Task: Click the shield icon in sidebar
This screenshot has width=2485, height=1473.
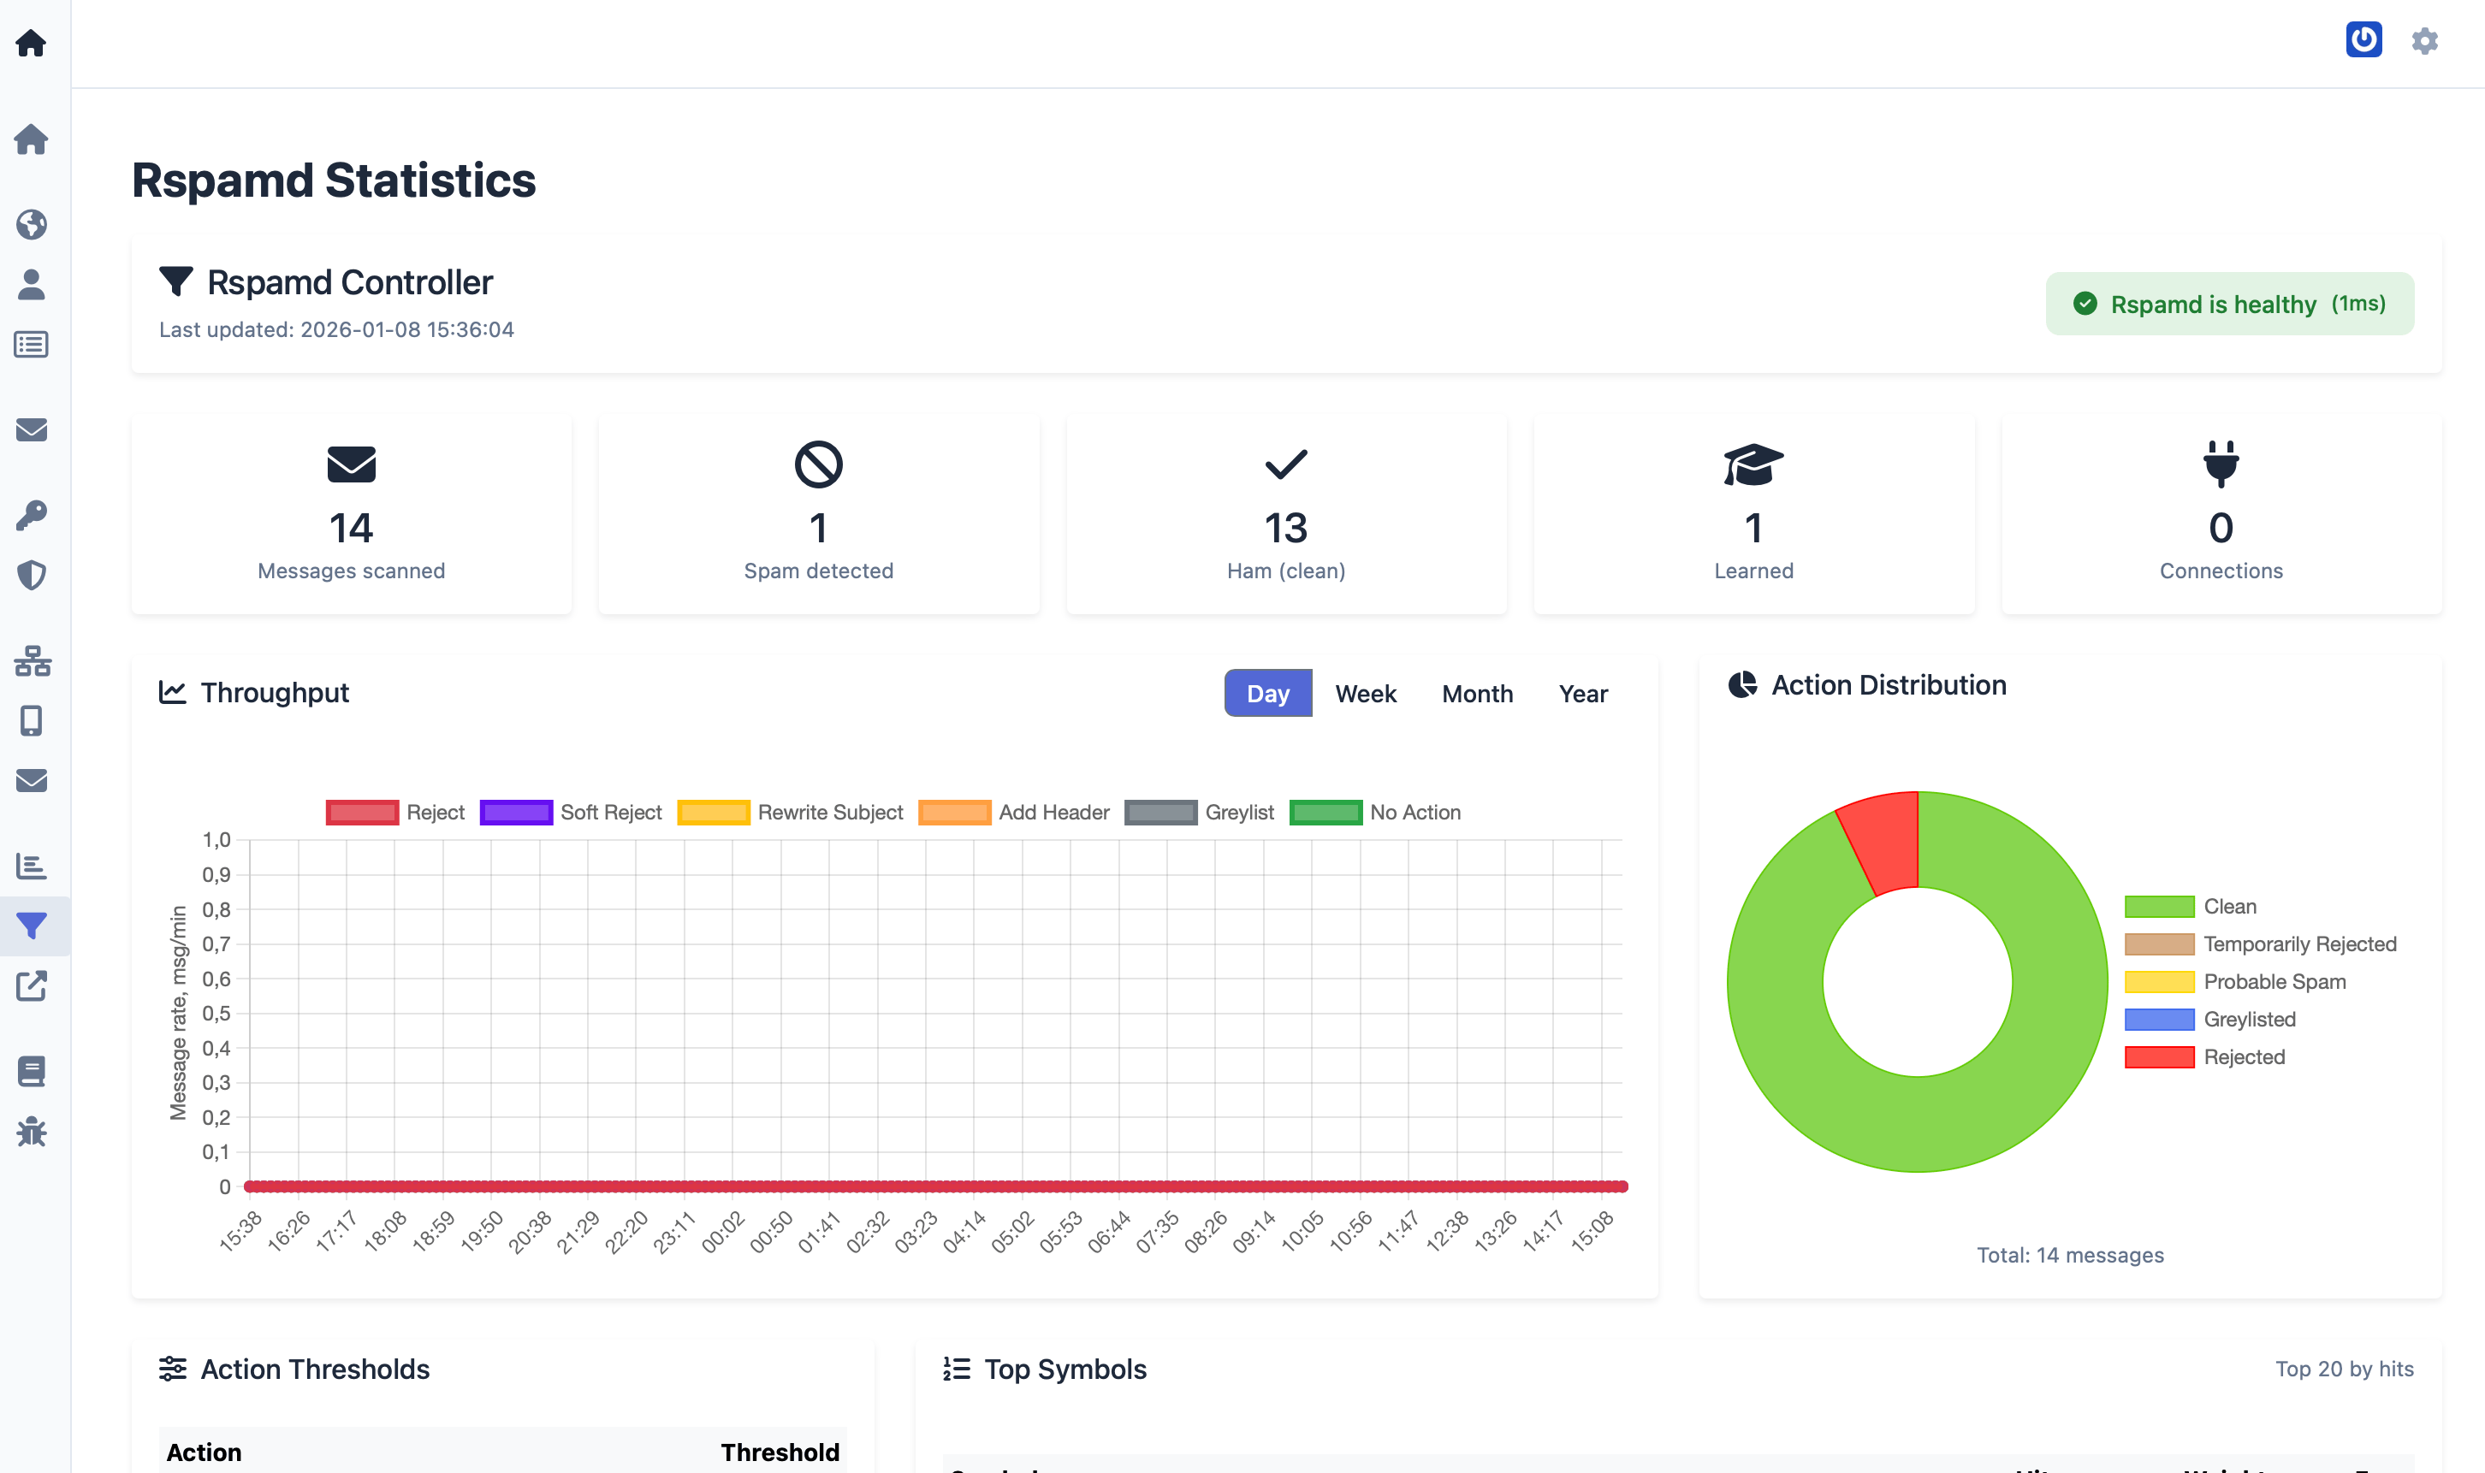Action: (x=31, y=575)
